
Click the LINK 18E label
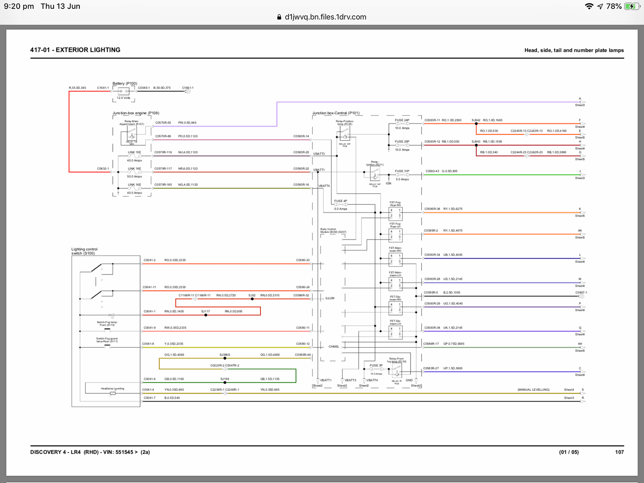pos(134,169)
